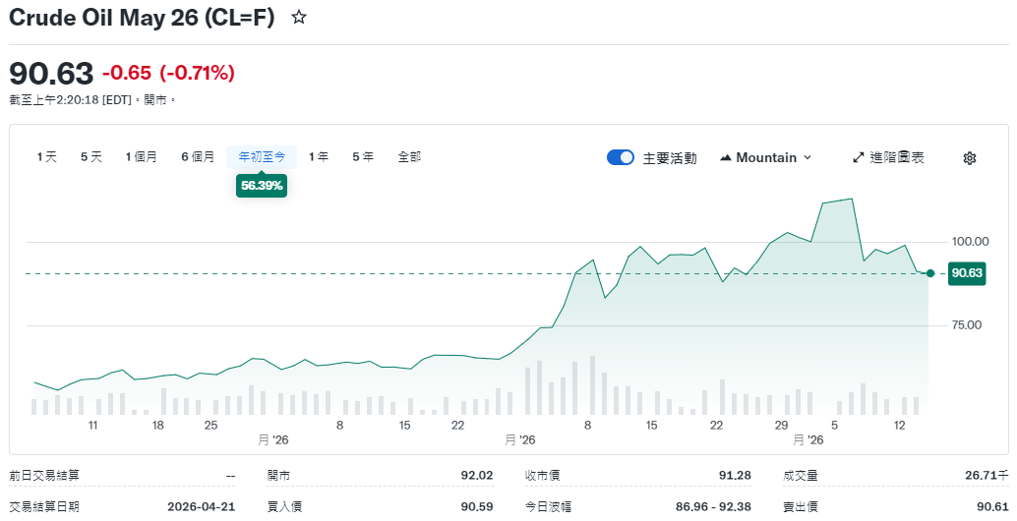Open chart settings gear icon
This screenshot has width=1017, height=521.
pyautogui.click(x=970, y=158)
